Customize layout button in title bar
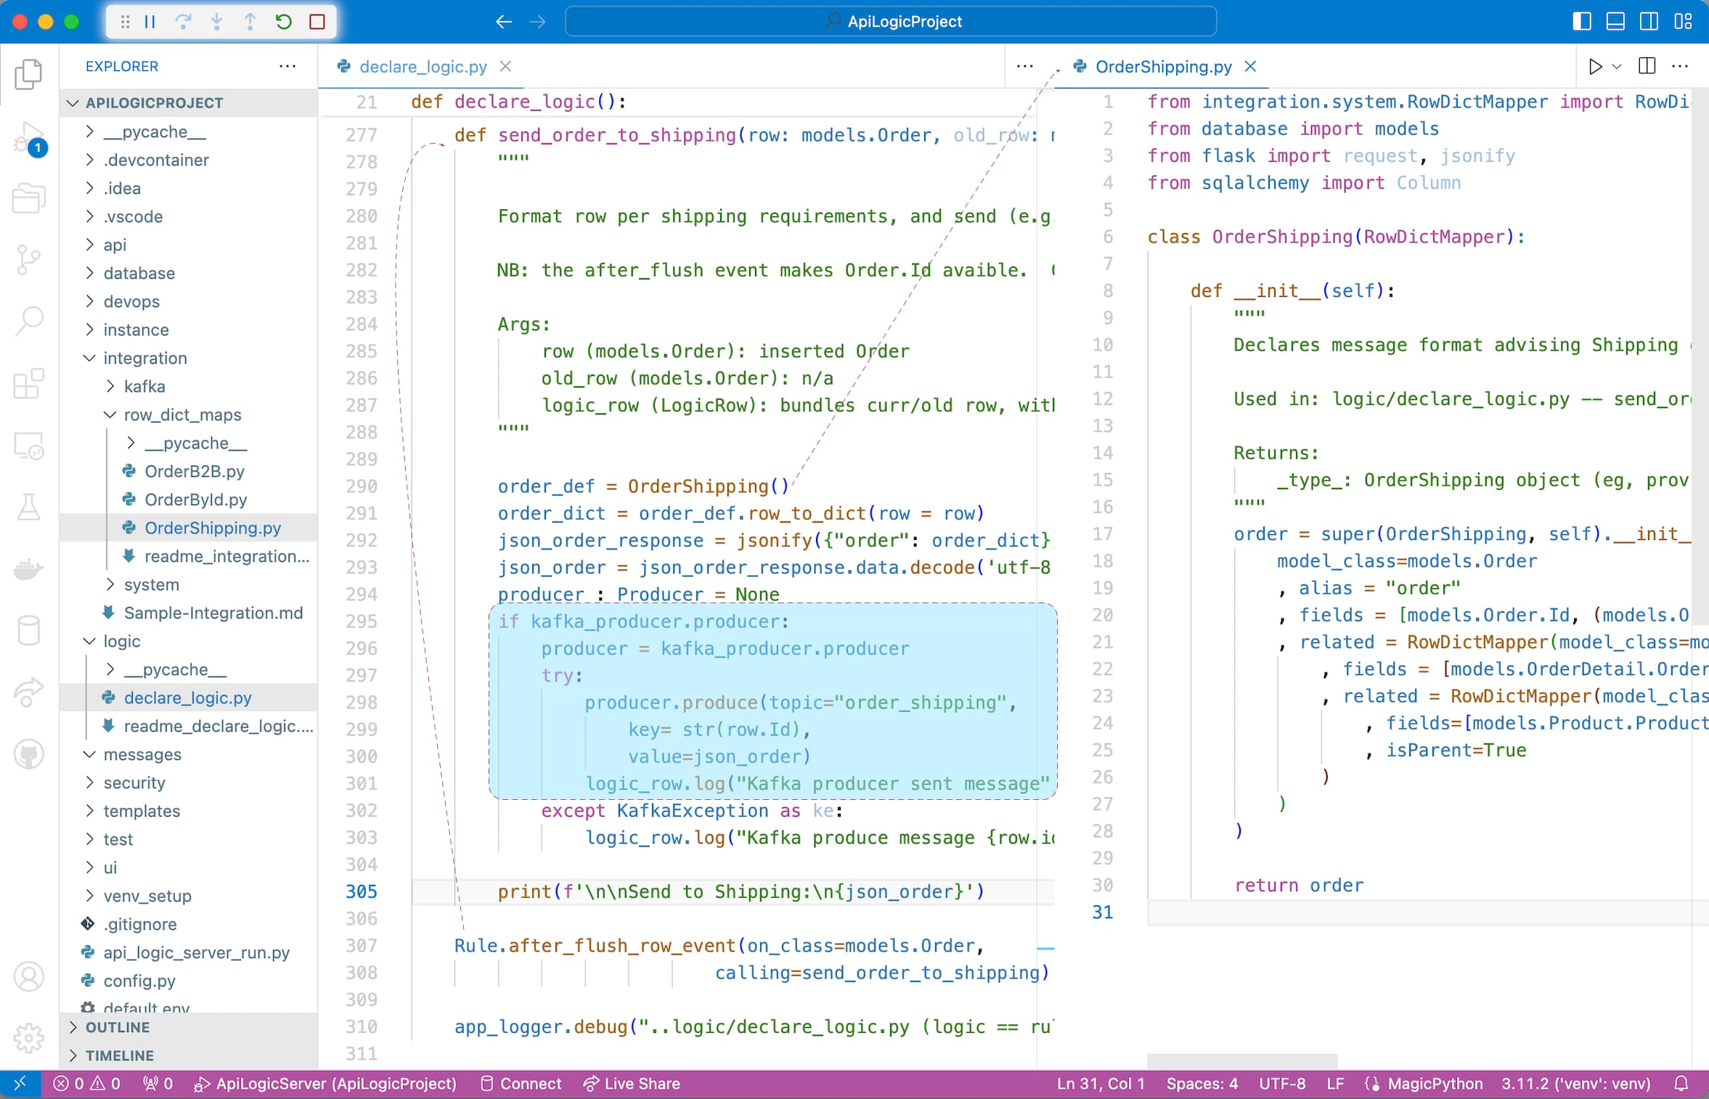This screenshot has height=1099, width=1709. [1683, 22]
